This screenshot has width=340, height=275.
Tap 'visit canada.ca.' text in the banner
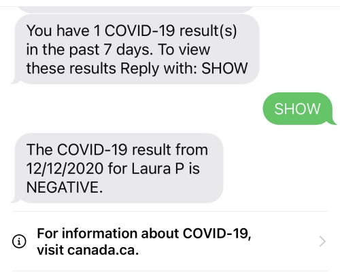coord(88,251)
